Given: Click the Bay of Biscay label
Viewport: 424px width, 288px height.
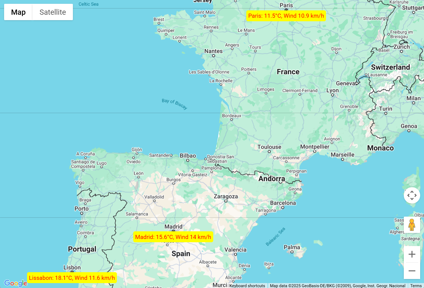Looking at the screenshot, I should [174, 104].
